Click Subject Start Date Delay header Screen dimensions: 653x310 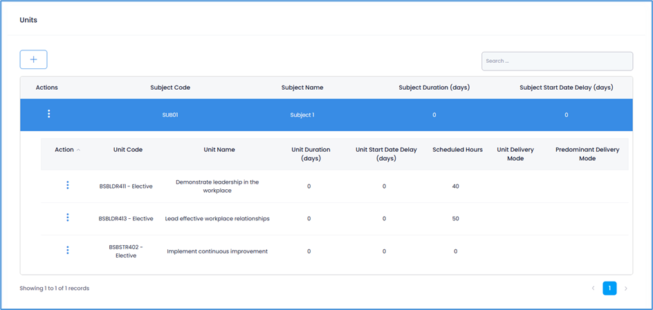point(566,88)
